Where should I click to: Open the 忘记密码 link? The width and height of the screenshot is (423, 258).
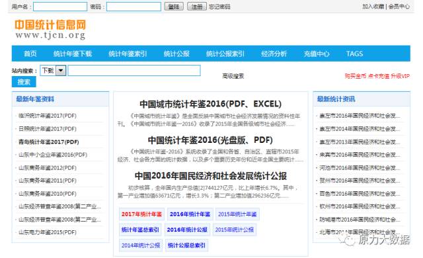click(219, 7)
